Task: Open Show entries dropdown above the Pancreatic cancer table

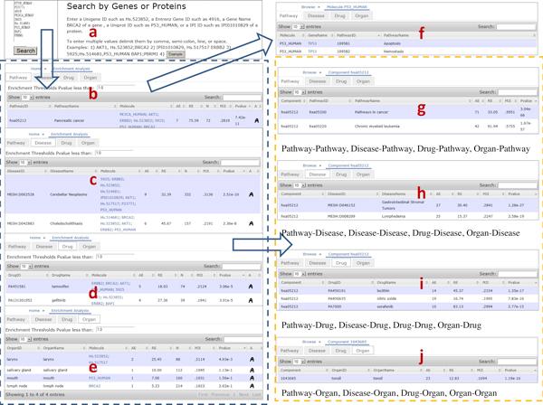Action: pyautogui.click(x=27, y=98)
